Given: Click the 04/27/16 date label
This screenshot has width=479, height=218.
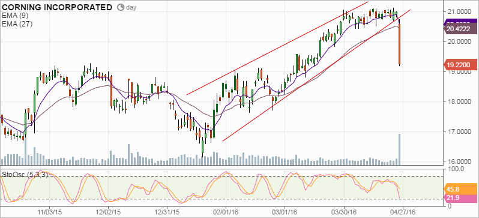Looking at the screenshot, I should 402,212.
